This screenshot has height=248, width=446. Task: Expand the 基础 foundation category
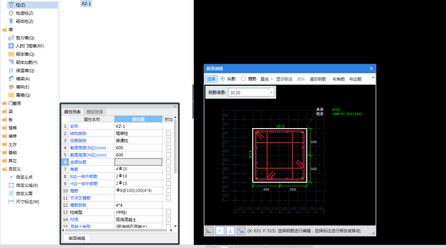4,152
